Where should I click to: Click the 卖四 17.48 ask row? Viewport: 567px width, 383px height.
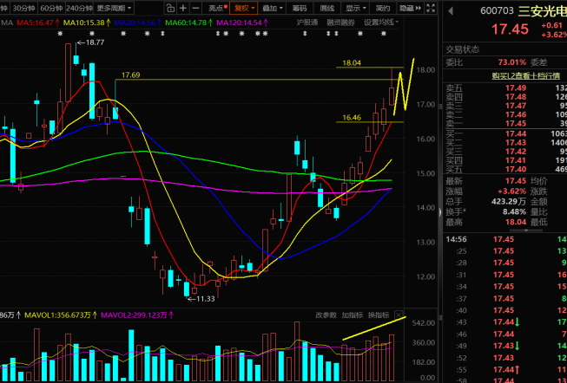click(504, 97)
